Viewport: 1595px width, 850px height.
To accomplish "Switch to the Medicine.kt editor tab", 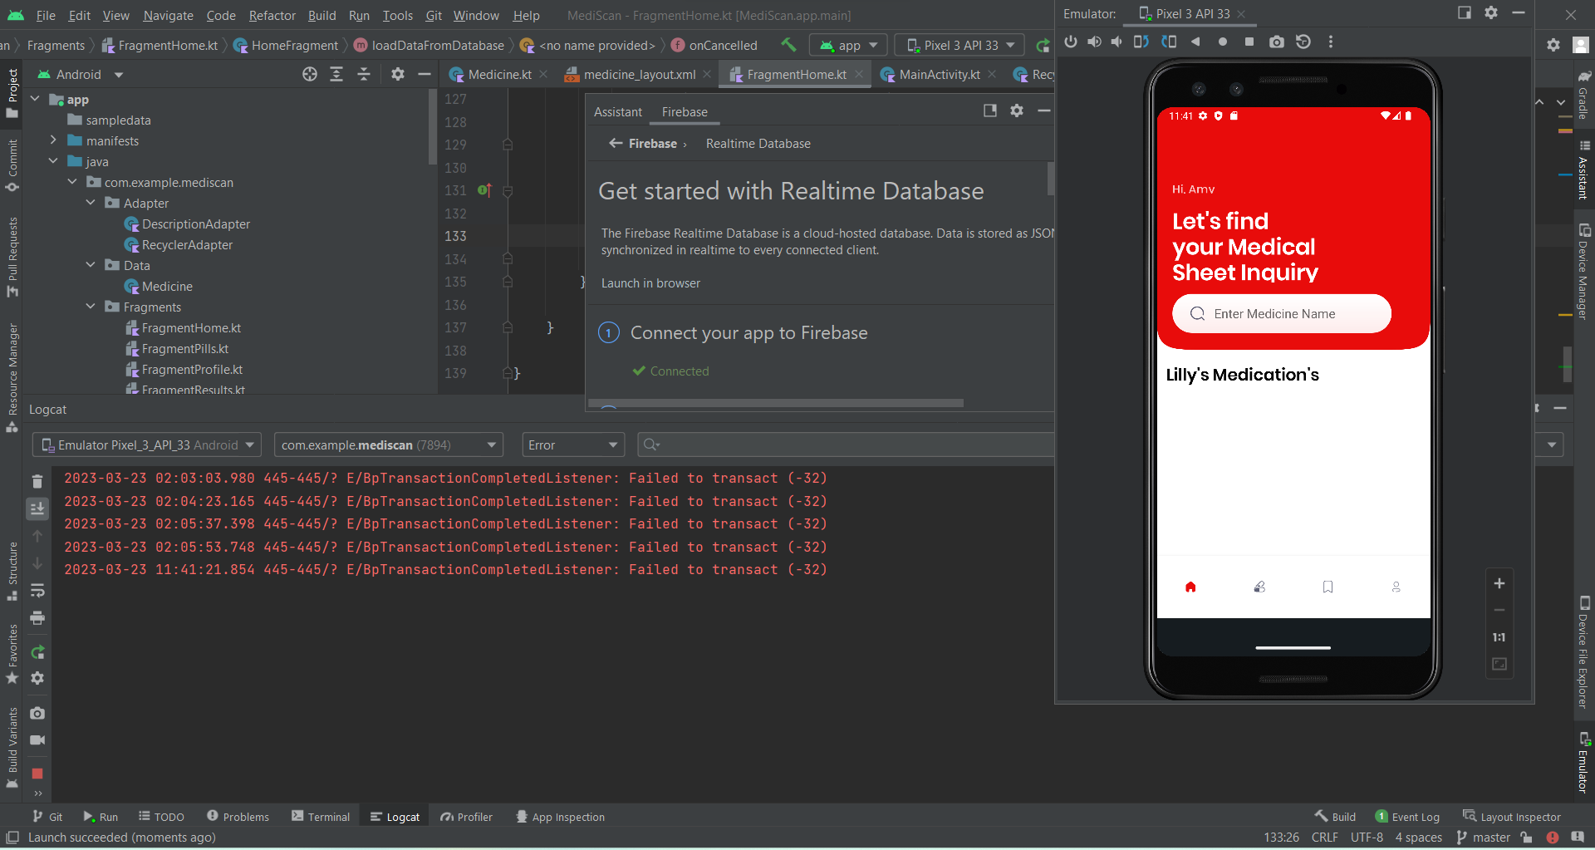I will tap(498, 74).
